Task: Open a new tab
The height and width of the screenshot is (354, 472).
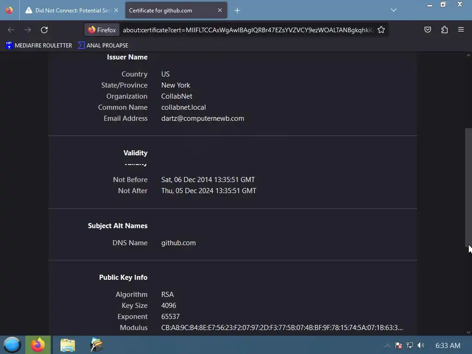Action: (x=237, y=11)
